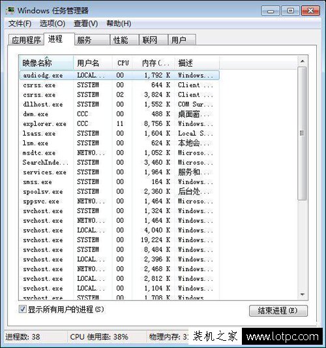Select the msdtc.exe process

(x=119, y=153)
